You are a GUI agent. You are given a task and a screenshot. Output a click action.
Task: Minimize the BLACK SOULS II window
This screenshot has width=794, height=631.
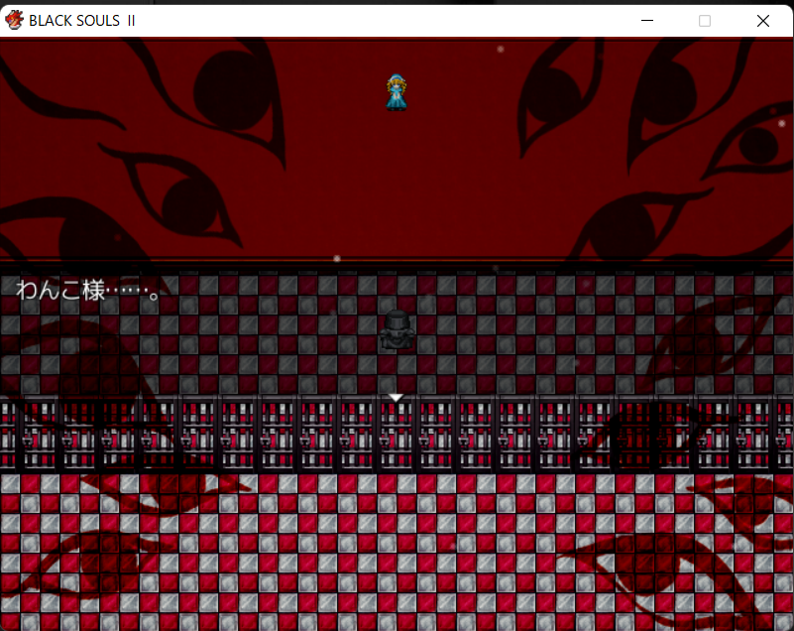coord(646,21)
